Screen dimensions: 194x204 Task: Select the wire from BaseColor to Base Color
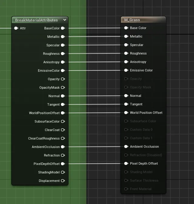[x=94, y=28]
